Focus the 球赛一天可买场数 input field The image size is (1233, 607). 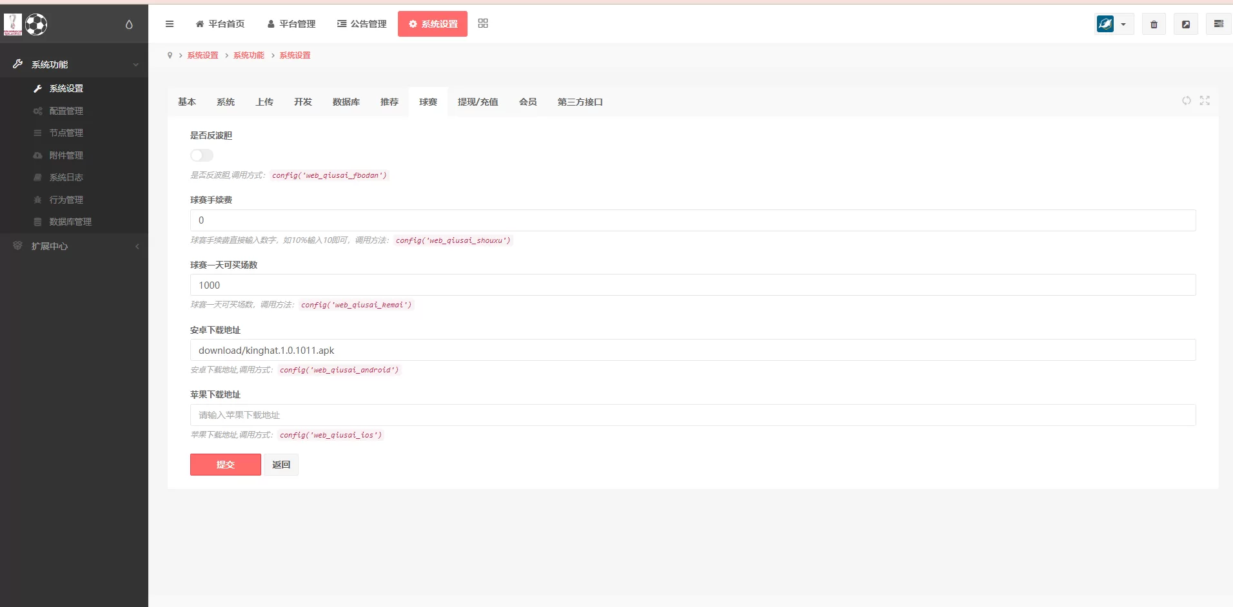pyautogui.click(x=693, y=285)
